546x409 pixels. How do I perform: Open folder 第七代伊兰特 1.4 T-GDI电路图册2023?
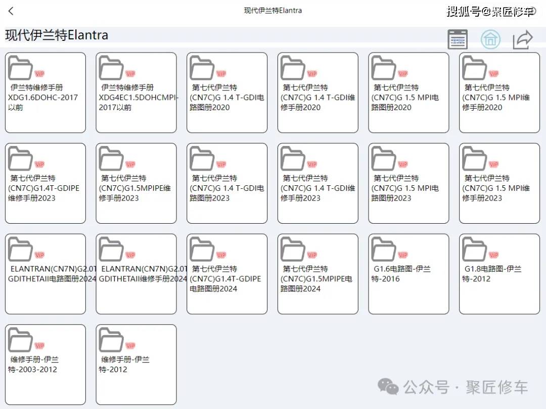click(227, 183)
